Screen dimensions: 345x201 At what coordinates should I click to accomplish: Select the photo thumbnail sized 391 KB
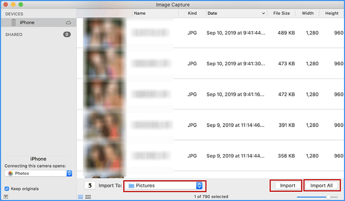[104, 125]
